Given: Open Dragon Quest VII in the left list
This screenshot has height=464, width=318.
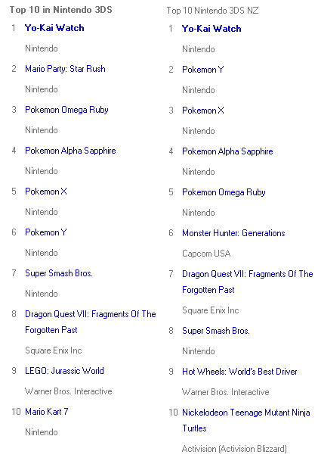Looking at the screenshot, I should pos(91,322).
